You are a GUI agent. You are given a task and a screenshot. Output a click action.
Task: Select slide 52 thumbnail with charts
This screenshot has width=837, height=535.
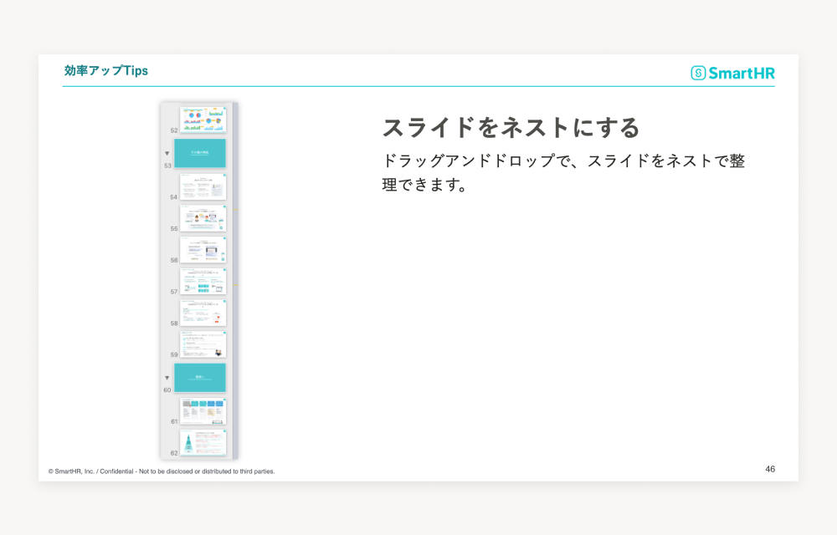pos(203,120)
